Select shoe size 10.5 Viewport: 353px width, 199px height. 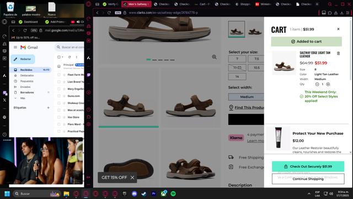(256, 67)
